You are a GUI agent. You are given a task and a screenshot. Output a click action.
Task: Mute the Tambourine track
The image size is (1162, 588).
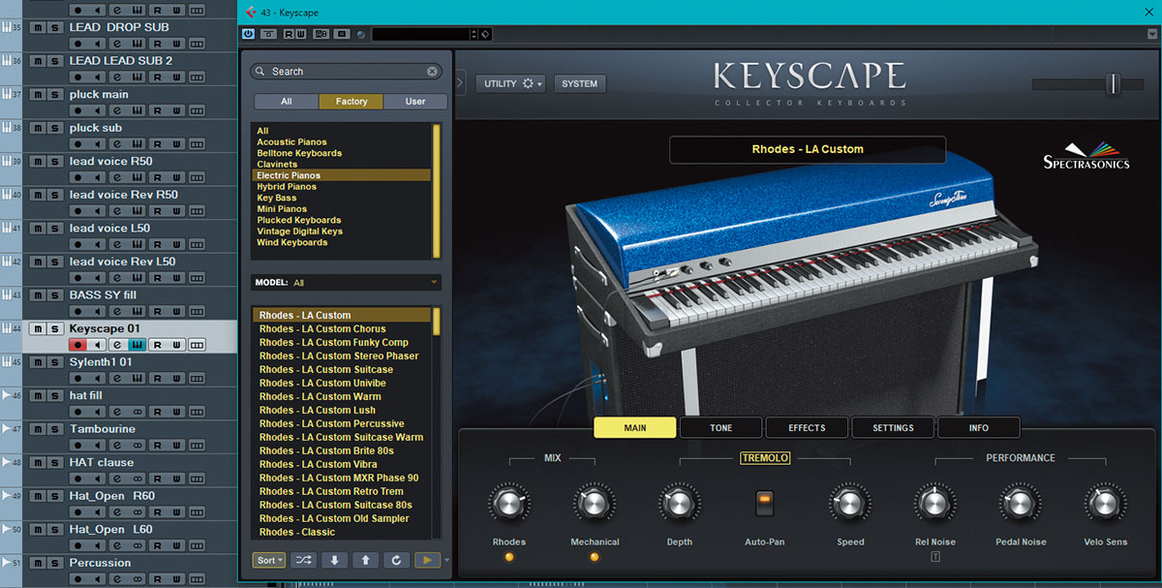click(38, 429)
